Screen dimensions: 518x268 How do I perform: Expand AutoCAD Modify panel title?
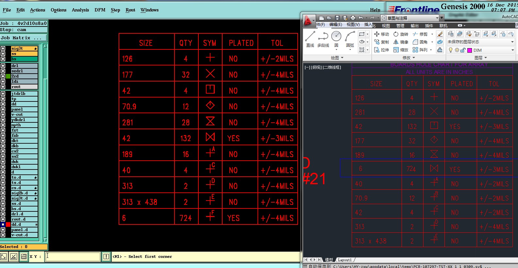409,58
